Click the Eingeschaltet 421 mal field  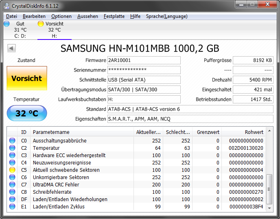point(253,90)
